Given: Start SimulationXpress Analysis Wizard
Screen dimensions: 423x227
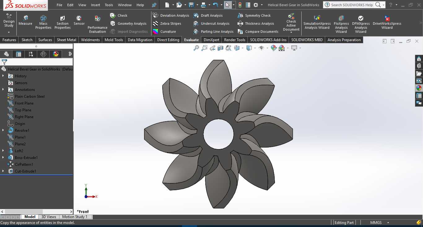Looking at the screenshot, I should (317, 22).
